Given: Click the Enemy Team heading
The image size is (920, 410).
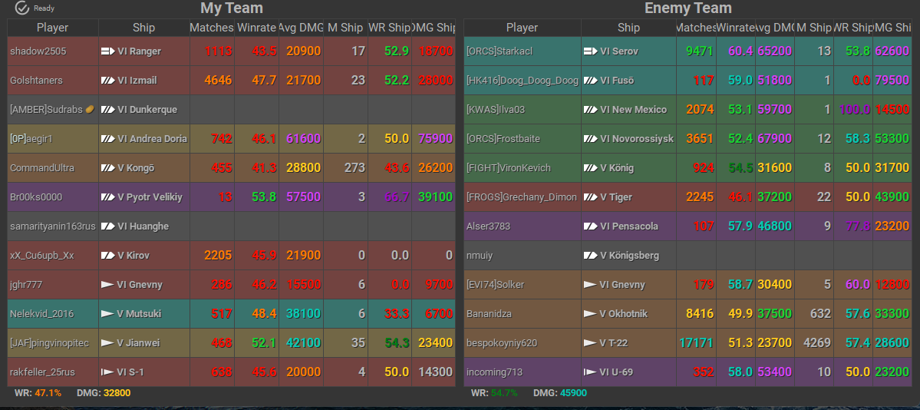Looking at the screenshot, I should 688,8.
